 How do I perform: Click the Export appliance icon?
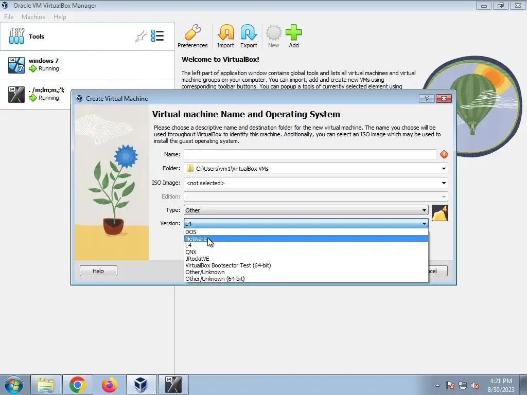249,37
